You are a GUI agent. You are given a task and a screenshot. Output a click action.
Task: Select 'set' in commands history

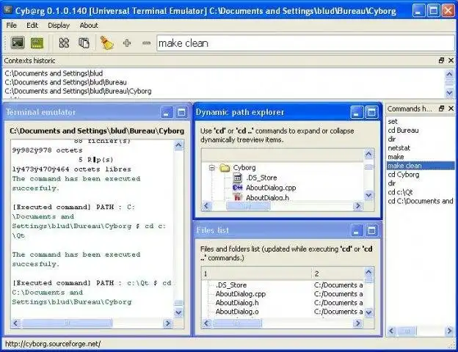tap(393, 122)
